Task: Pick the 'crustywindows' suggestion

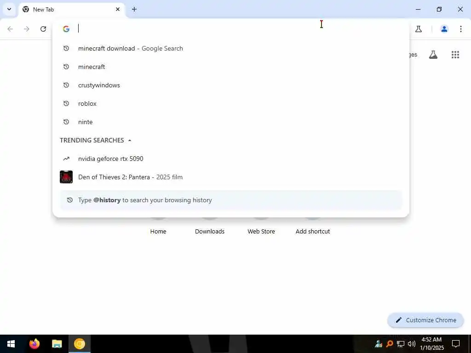Action: click(231, 85)
